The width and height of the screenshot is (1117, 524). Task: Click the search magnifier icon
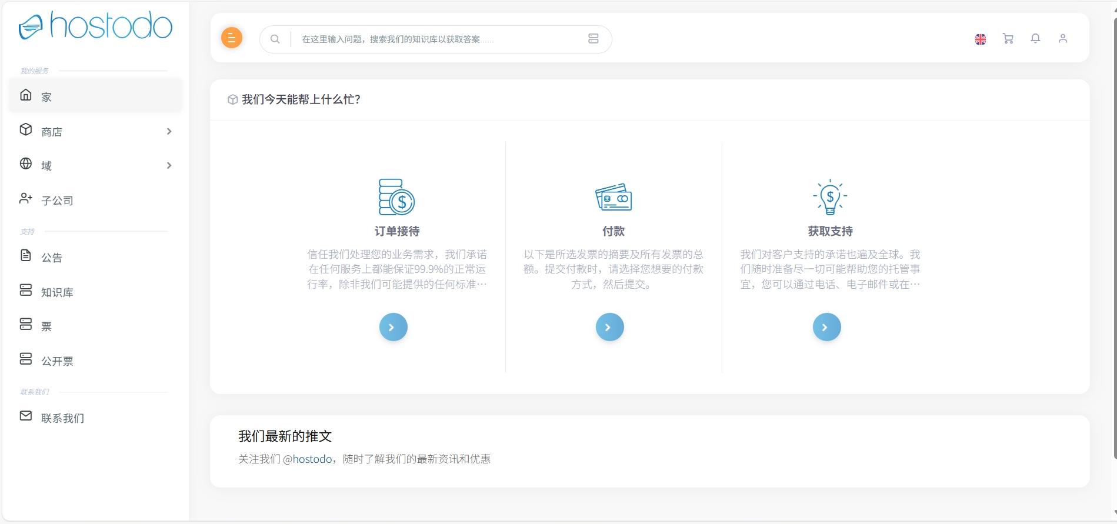275,39
